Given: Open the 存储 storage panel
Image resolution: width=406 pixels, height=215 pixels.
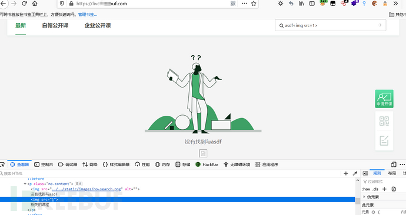Looking at the screenshot, I should click(182, 164).
